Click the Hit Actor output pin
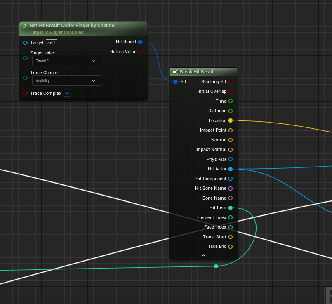The image size is (332, 304). pyautogui.click(x=231, y=169)
